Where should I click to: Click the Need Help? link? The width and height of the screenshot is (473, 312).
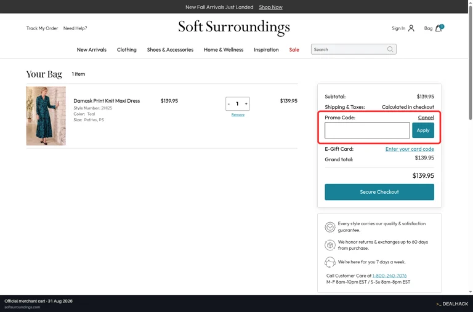click(75, 28)
